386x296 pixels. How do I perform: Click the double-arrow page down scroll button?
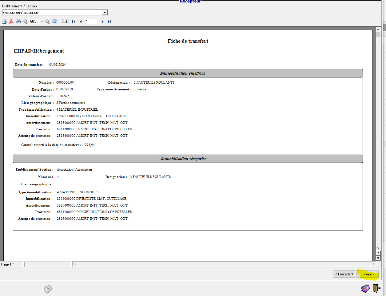coord(378,258)
